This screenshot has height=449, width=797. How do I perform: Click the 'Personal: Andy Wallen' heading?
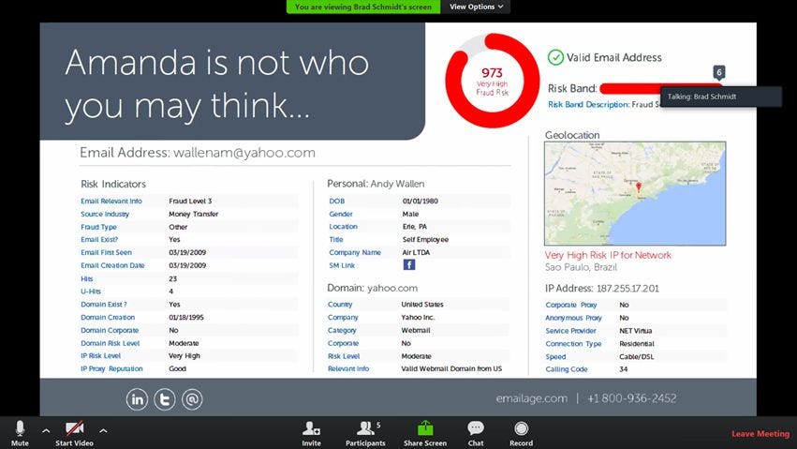click(376, 184)
